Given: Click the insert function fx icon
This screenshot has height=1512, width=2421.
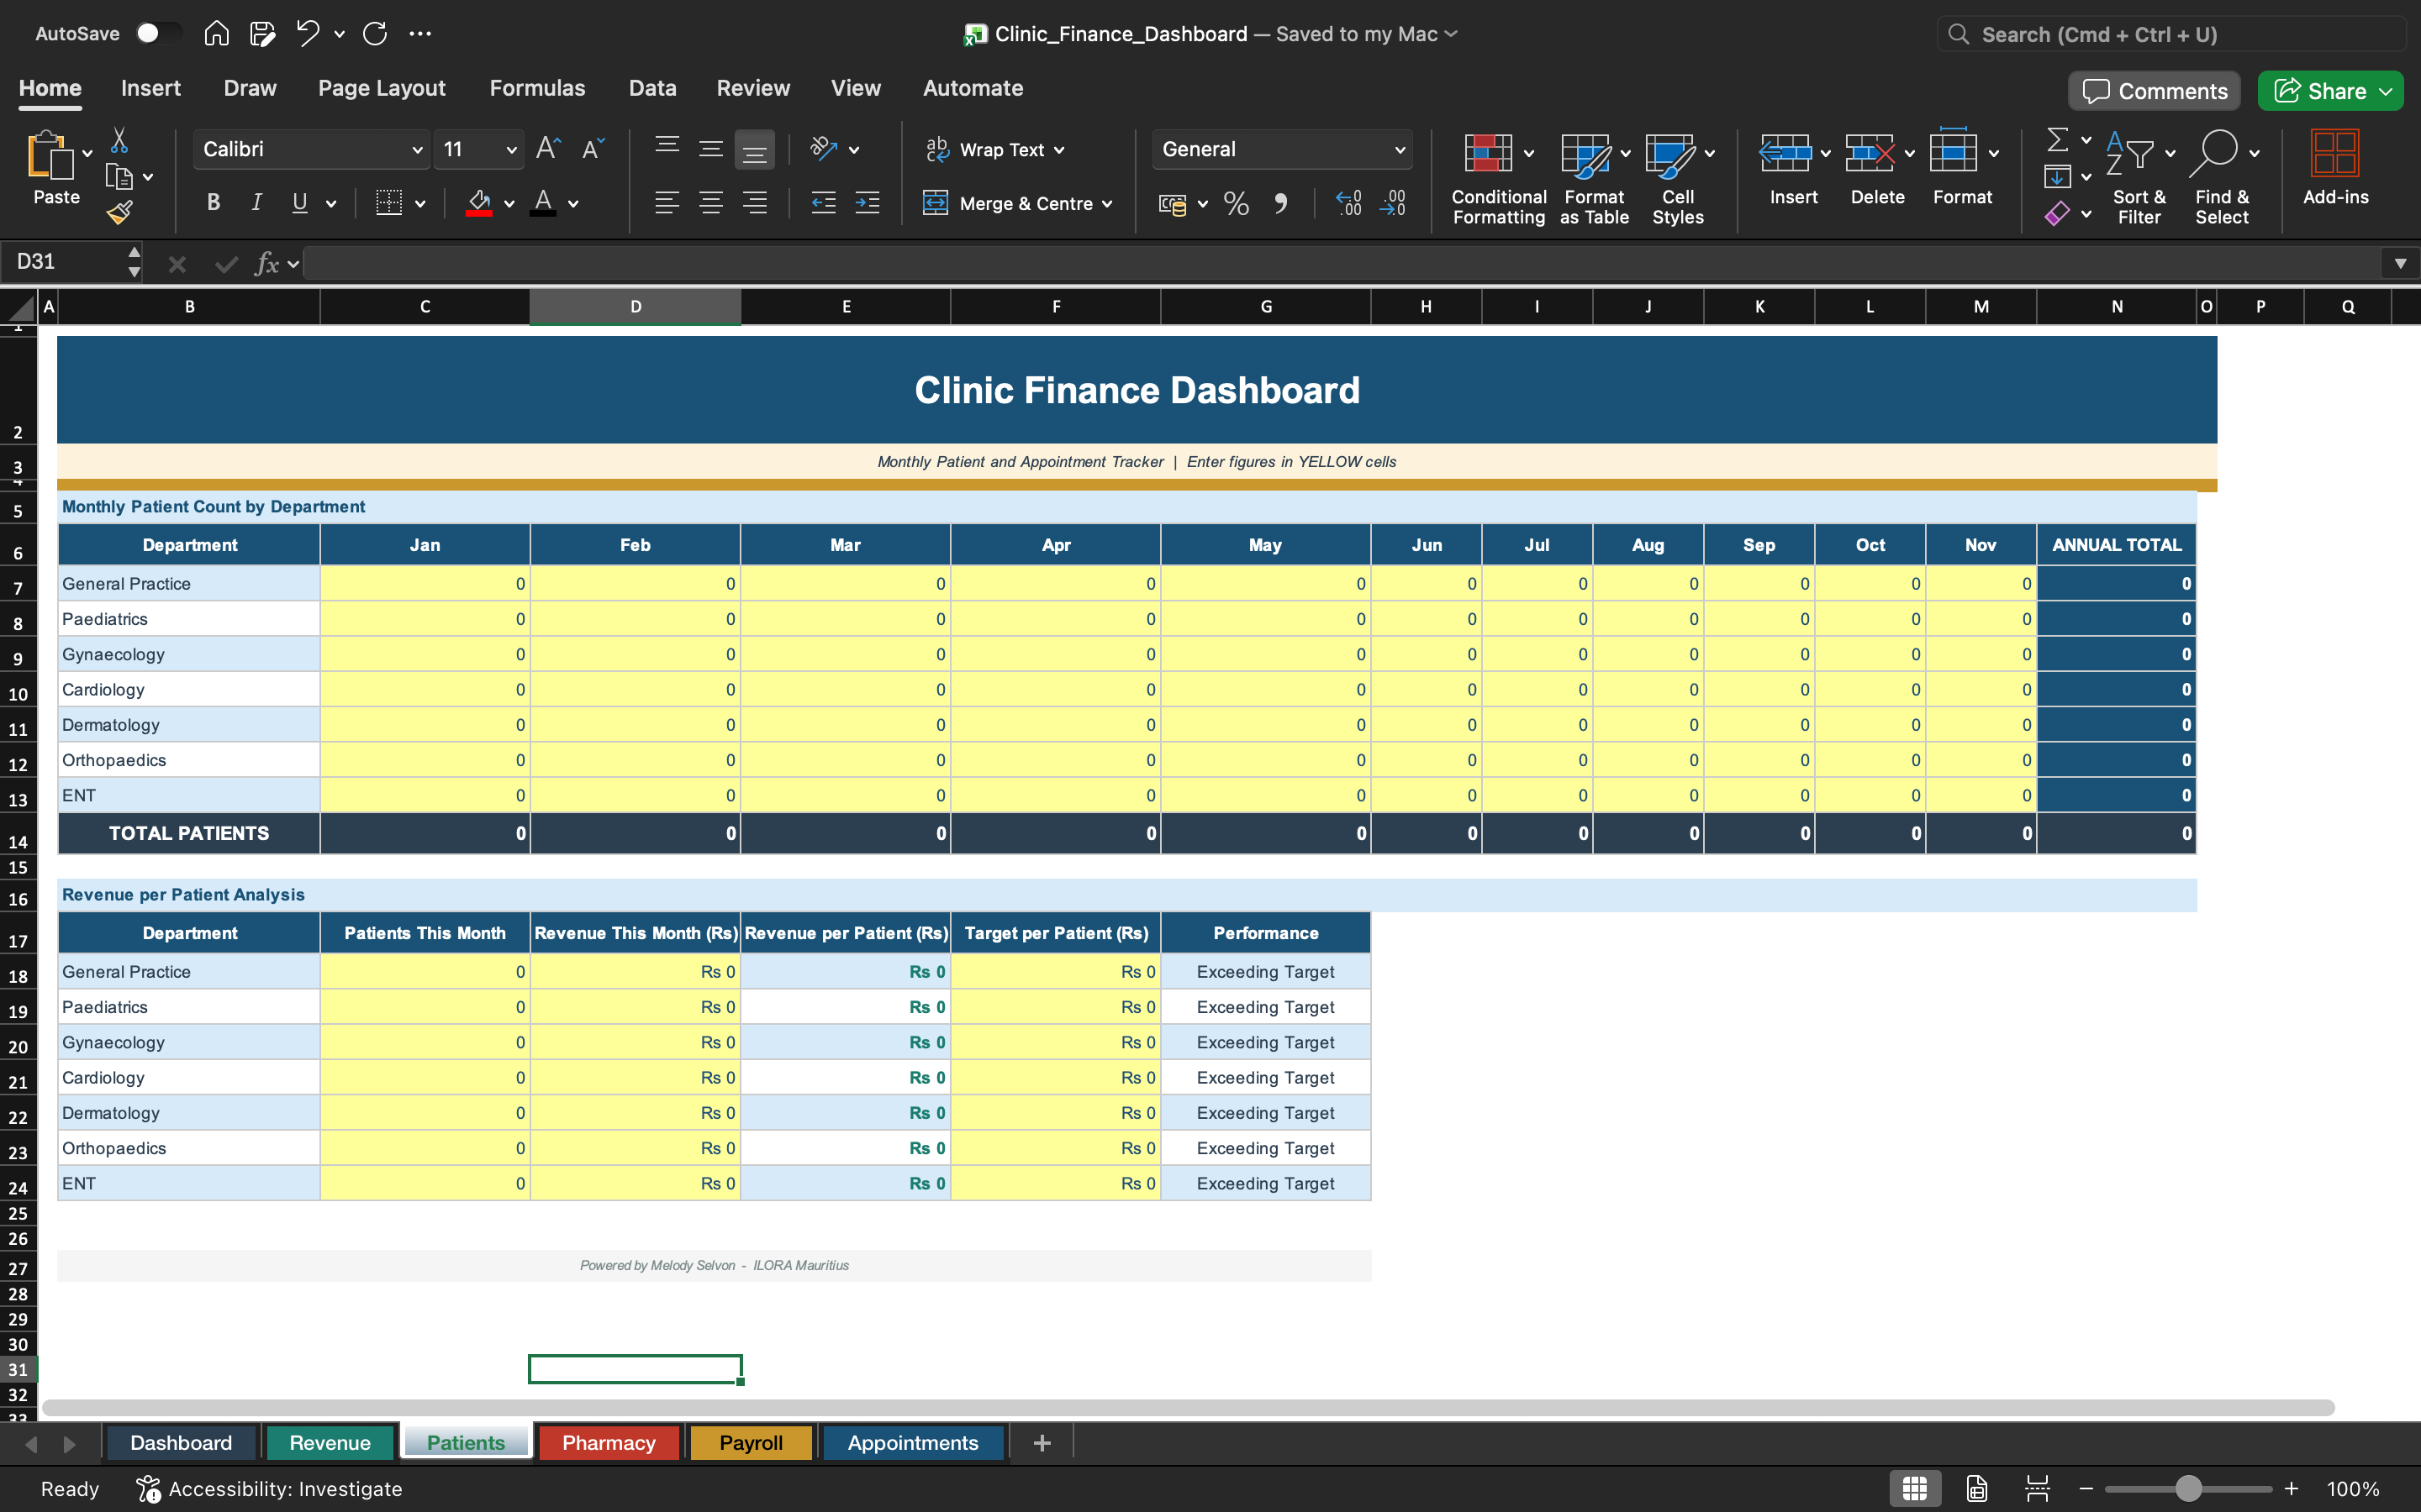Looking at the screenshot, I should tap(266, 264).
